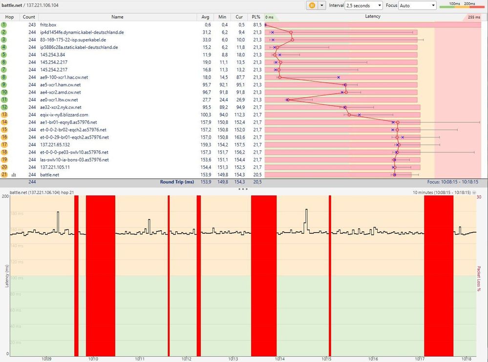Sort by the Min column header
Viewport: 488px width, 362px height.
[222, 17]
